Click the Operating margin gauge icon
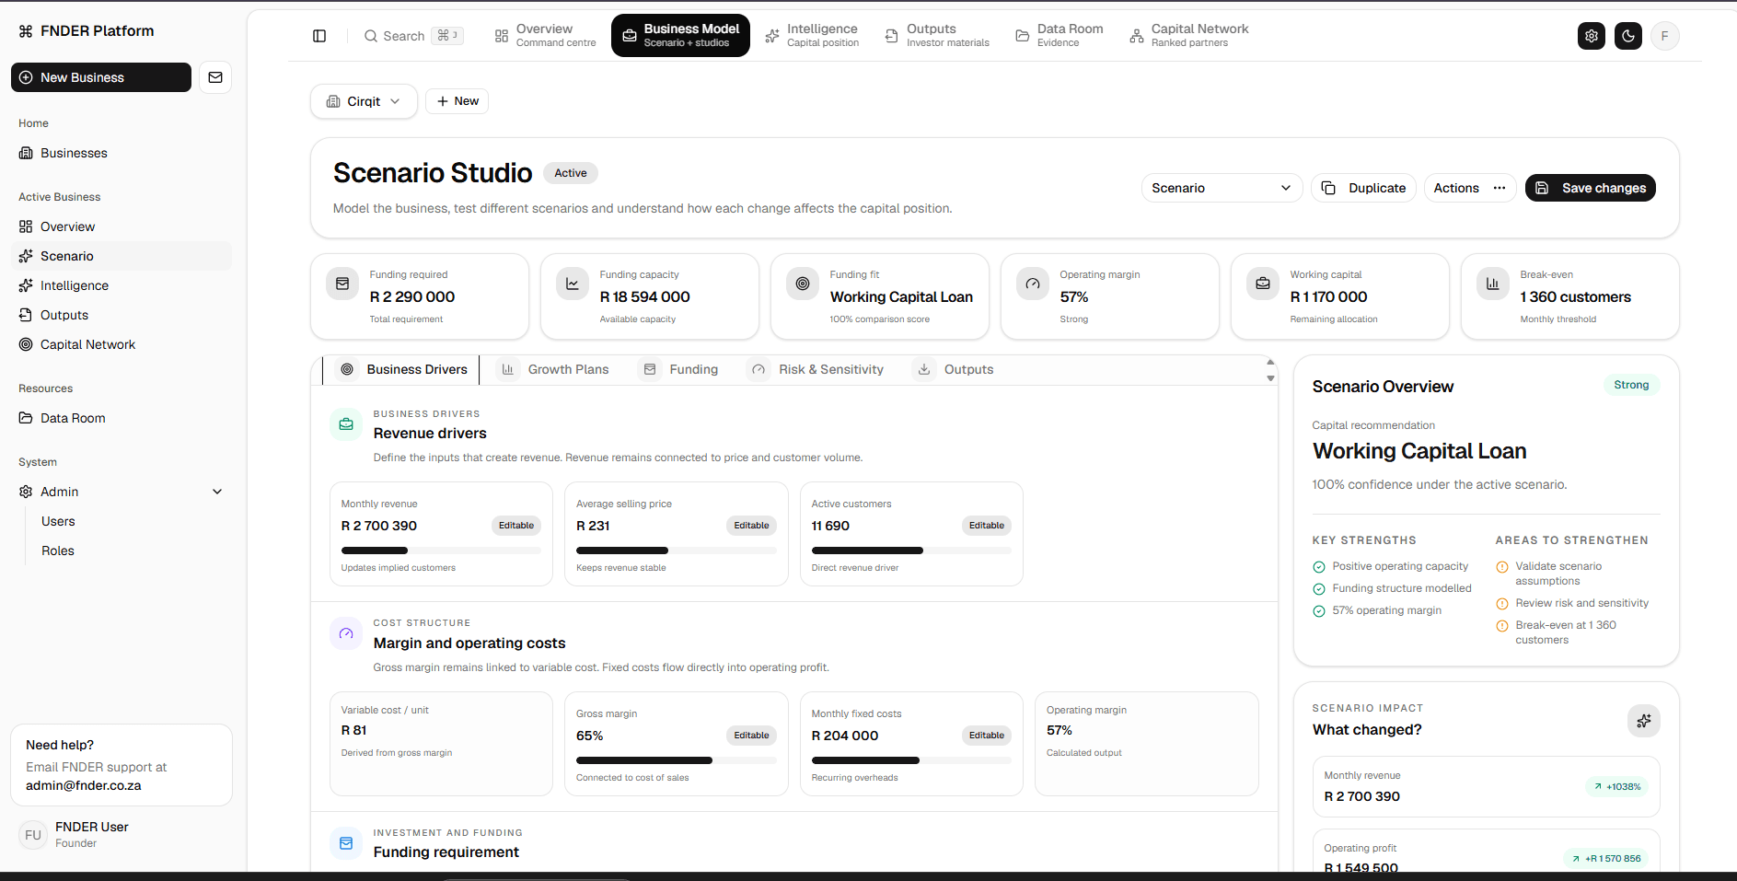The image size is (1737, 881). [1033, 284]
